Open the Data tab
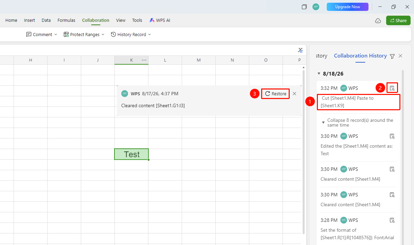 pos(46,20)
